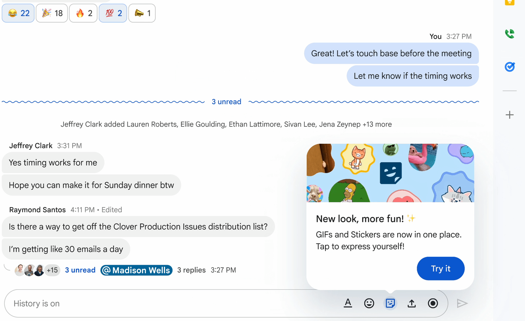Toggle the party popper reaction
The width and height of the screenshot is (525, 321).
coord(52,13)
